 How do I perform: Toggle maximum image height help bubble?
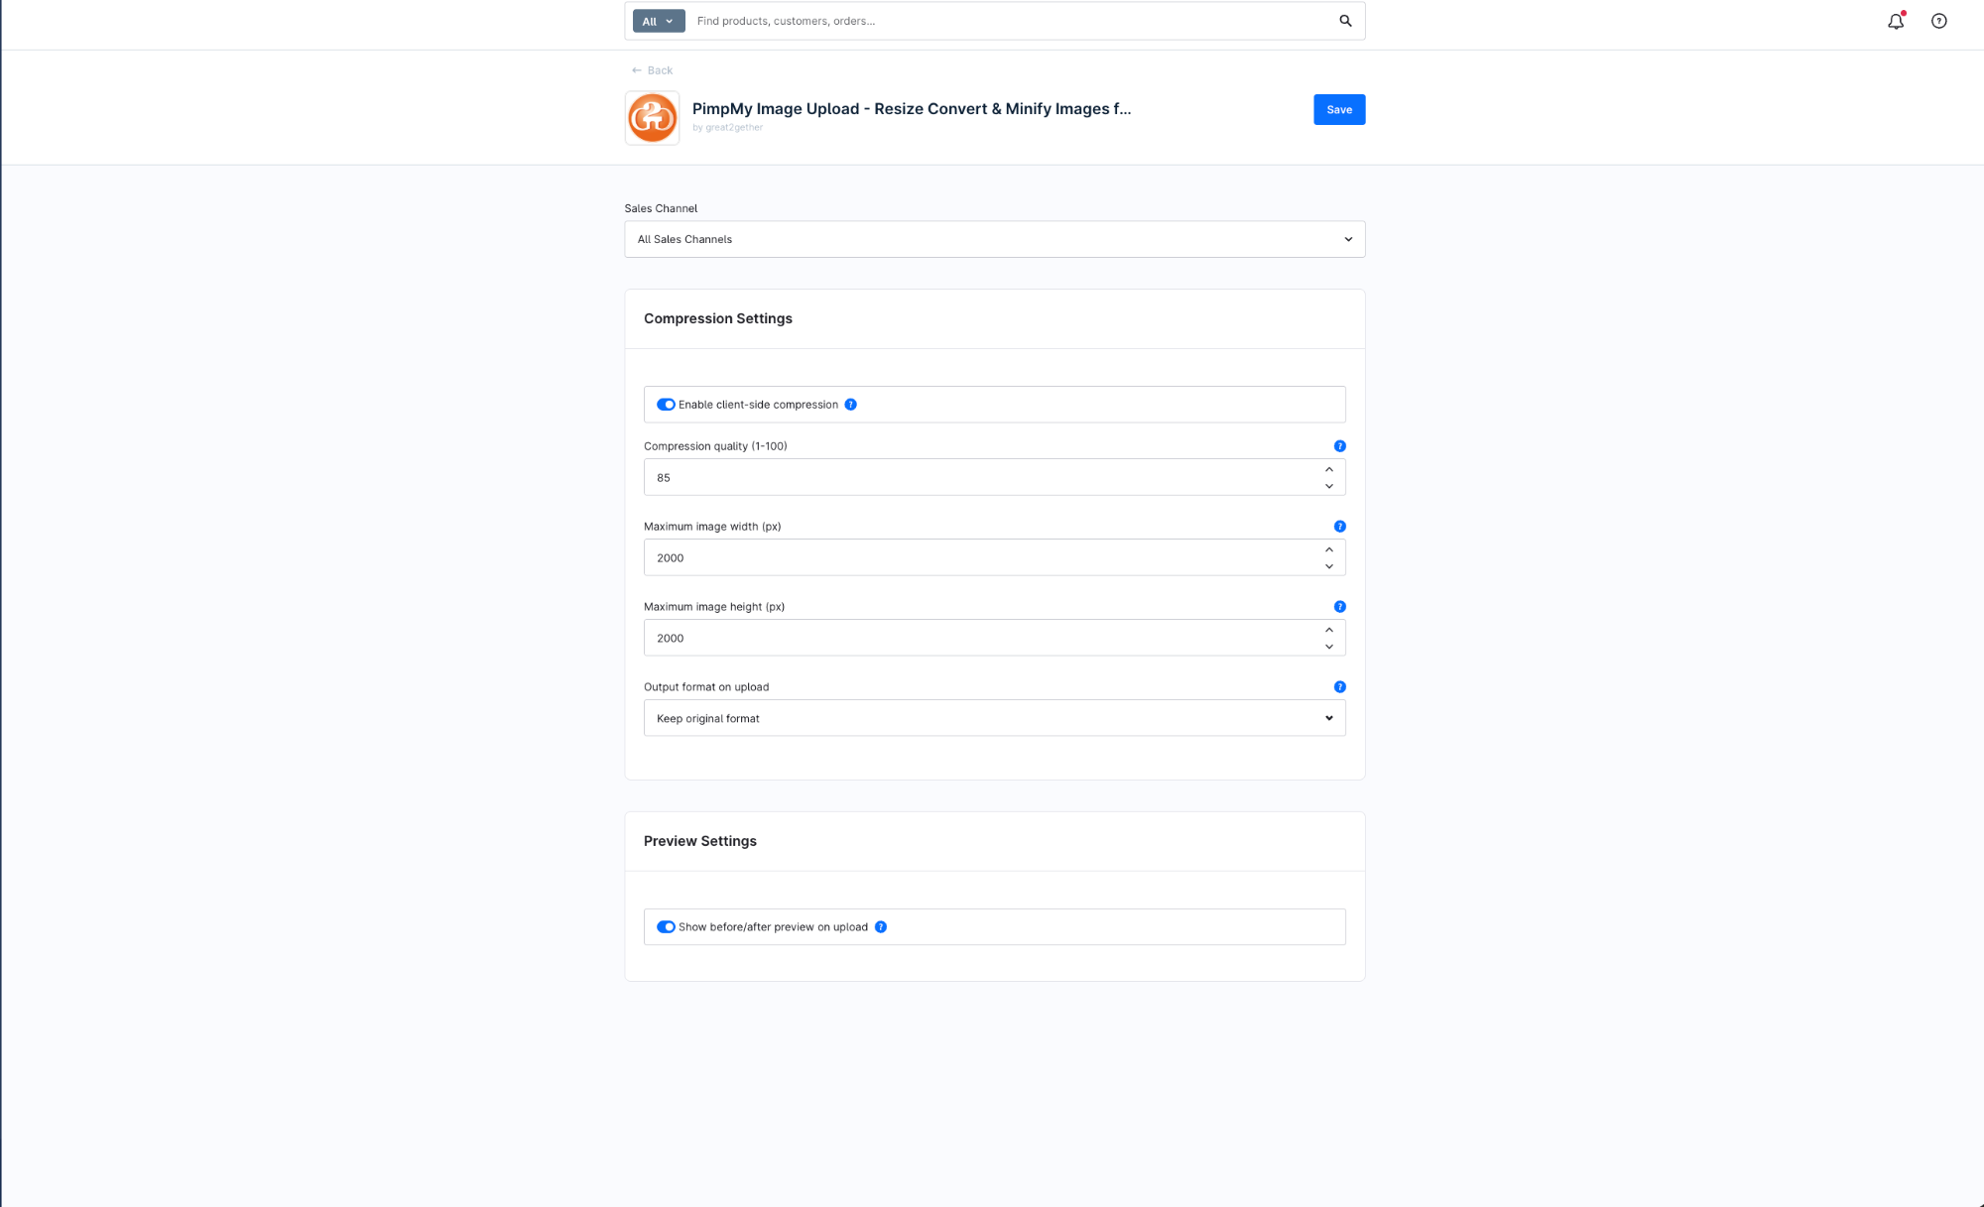click(x=1339, y=606)
